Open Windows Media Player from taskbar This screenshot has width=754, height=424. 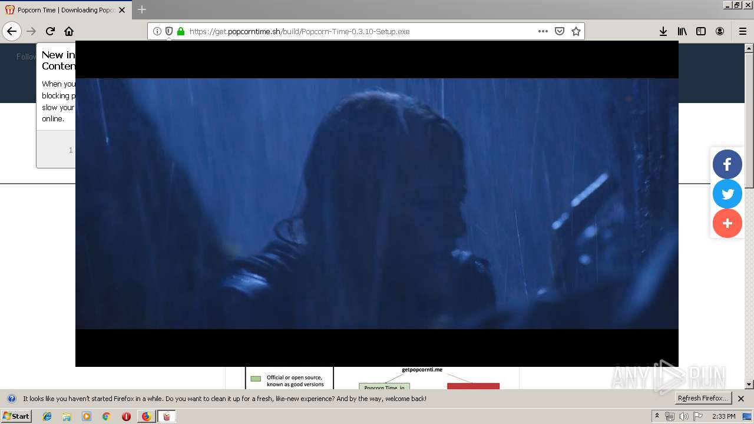point(87,416)
